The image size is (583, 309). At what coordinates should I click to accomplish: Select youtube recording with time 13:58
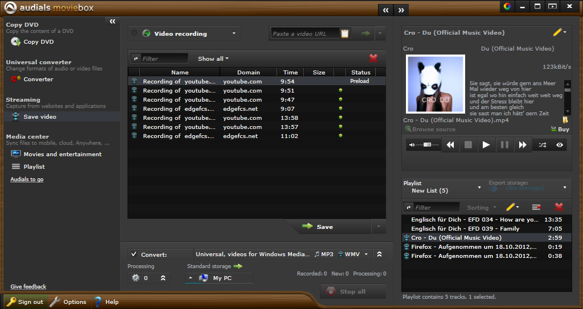[257, 118]
